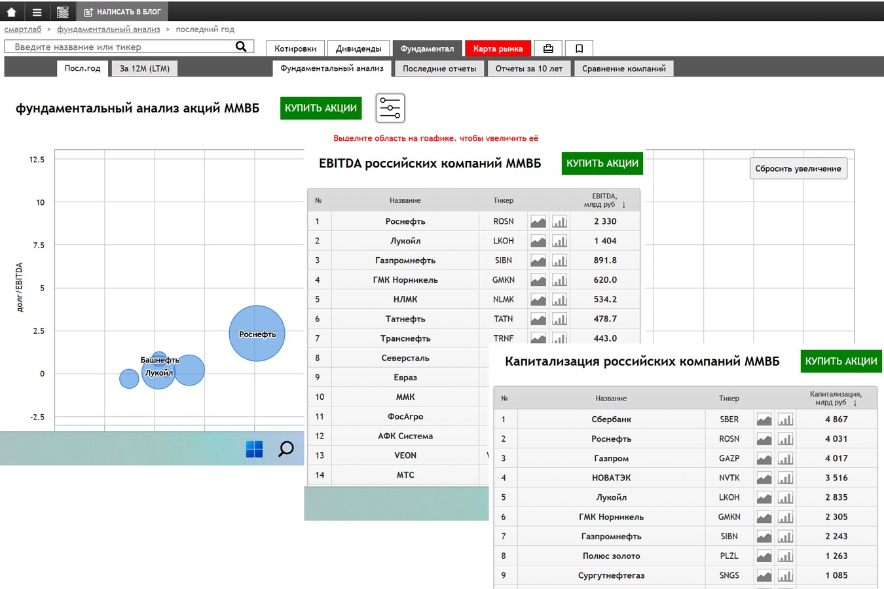
Task: Click green Купить акции button near main heading
Action: [321, 108]
